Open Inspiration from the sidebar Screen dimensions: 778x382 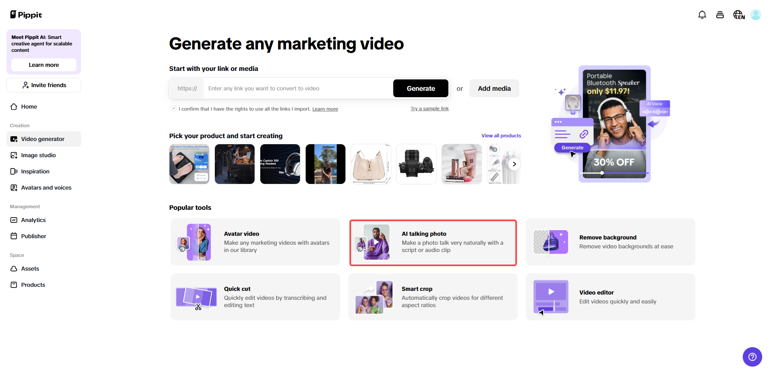[x=44, y=171]
